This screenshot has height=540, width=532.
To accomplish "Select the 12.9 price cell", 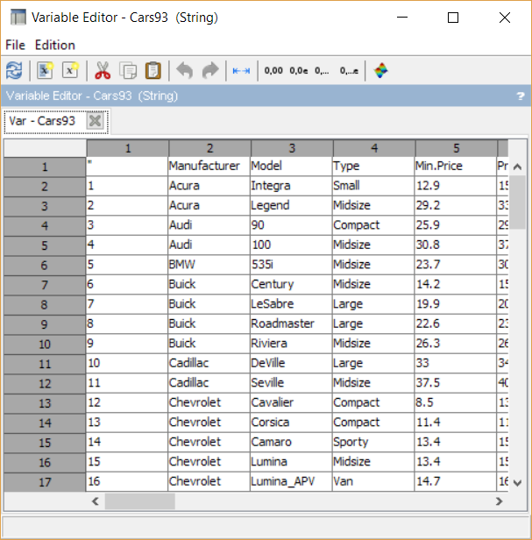I will pyautogui.click(x=455, y=186).
